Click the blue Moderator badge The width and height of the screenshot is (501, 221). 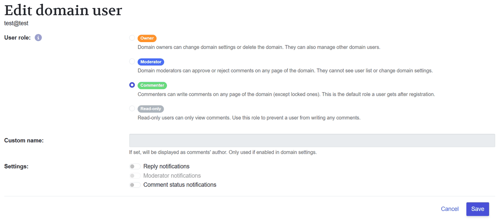tap(151, 62)
